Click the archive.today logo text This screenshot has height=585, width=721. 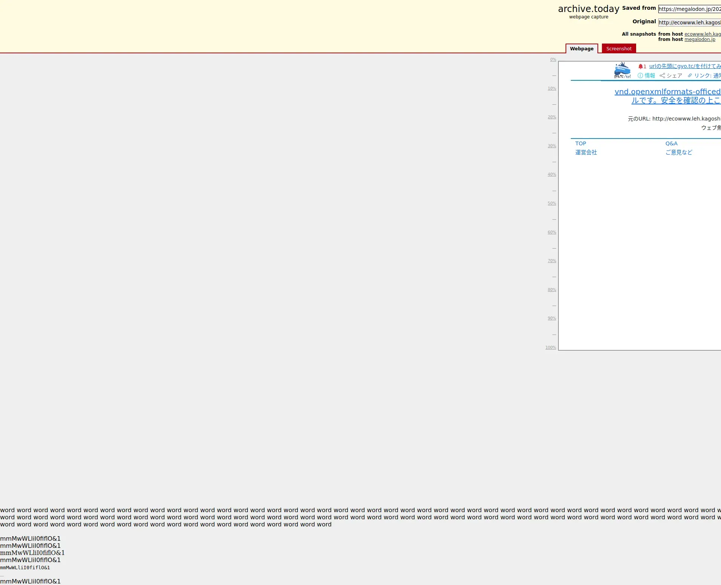coord(588,9)
